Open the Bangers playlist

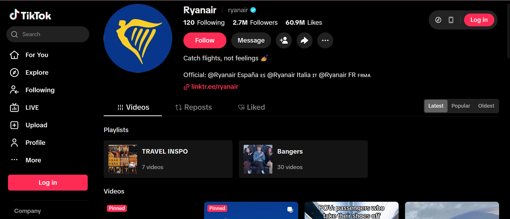pyautogui.click(x=303, y=159)
